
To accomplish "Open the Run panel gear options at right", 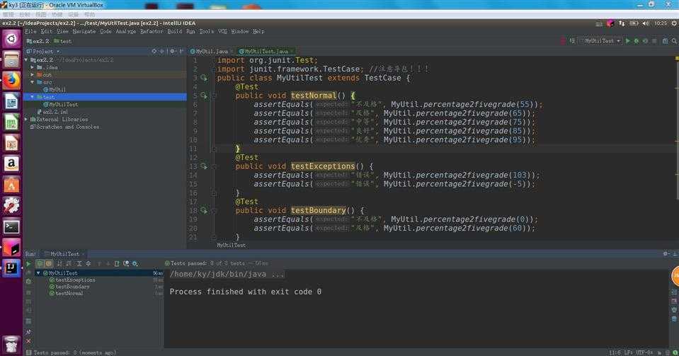I will point(666,254).
